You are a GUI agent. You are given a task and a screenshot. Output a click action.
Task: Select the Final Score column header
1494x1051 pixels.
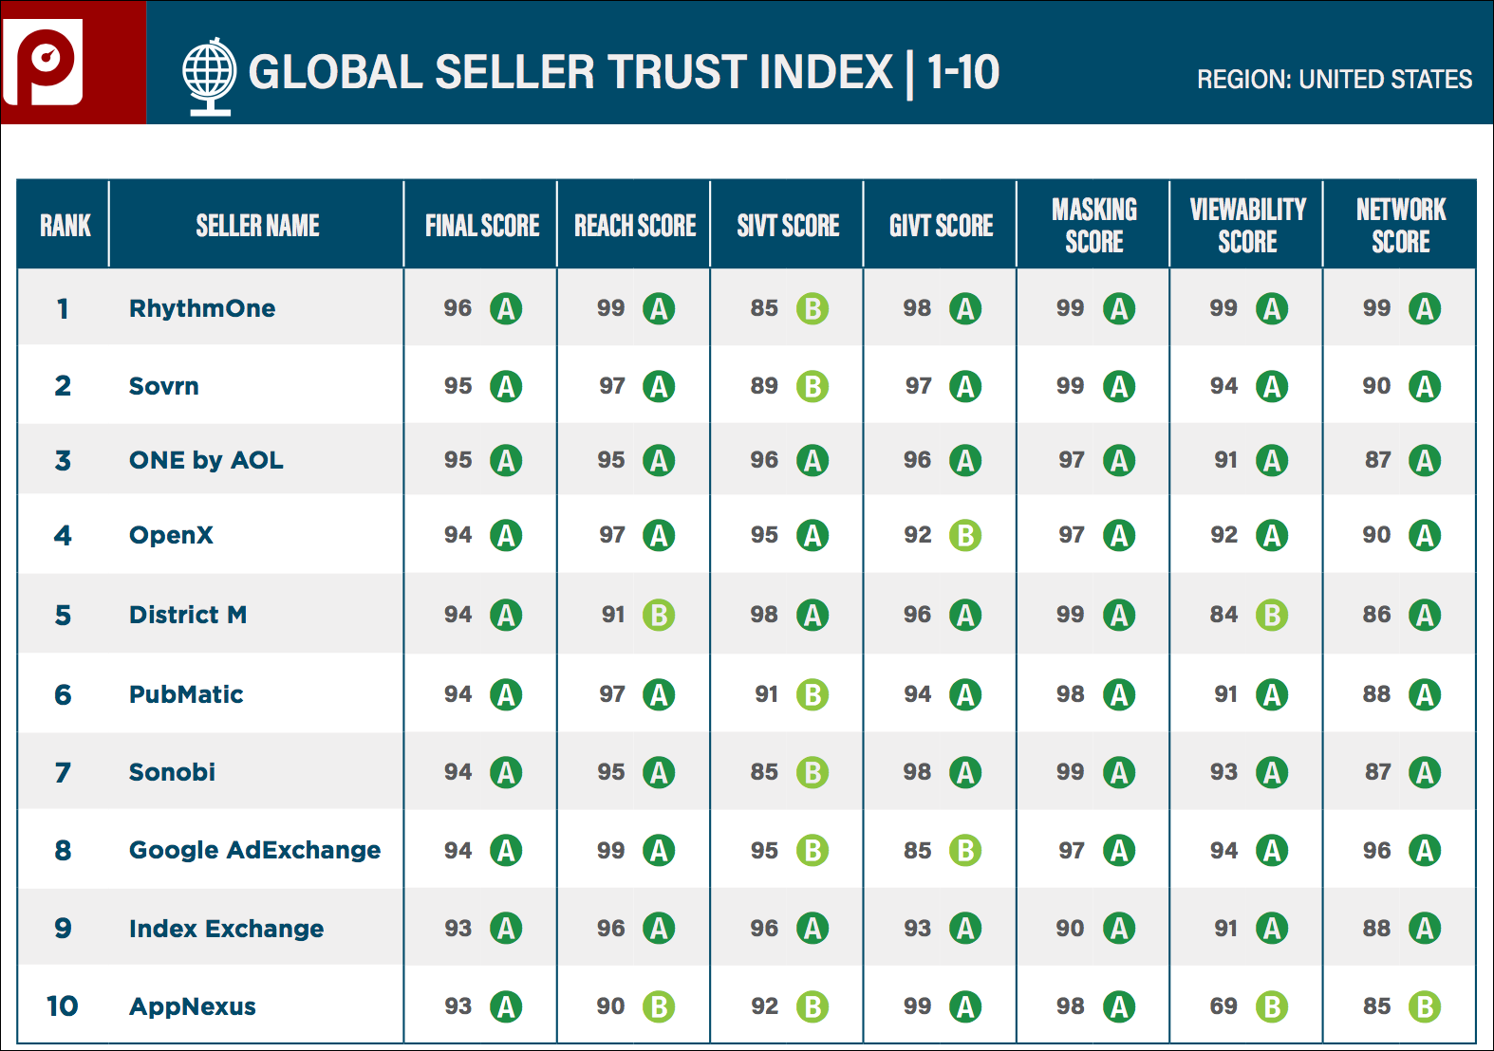coord(481,225)
